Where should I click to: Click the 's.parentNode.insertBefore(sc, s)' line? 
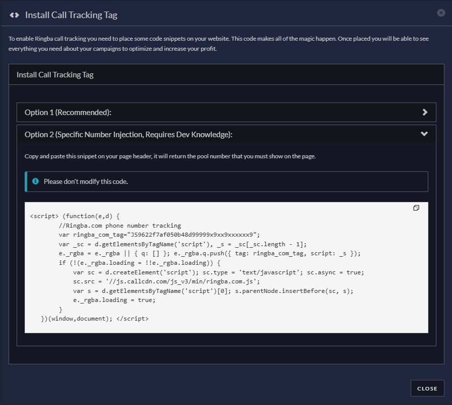213,291
